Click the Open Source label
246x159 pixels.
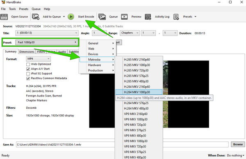[19, 17]
